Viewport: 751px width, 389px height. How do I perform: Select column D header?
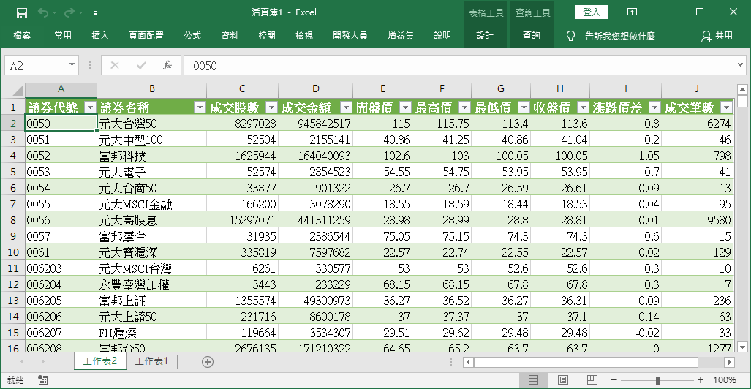pyautogui.click(x=316, y=88)
